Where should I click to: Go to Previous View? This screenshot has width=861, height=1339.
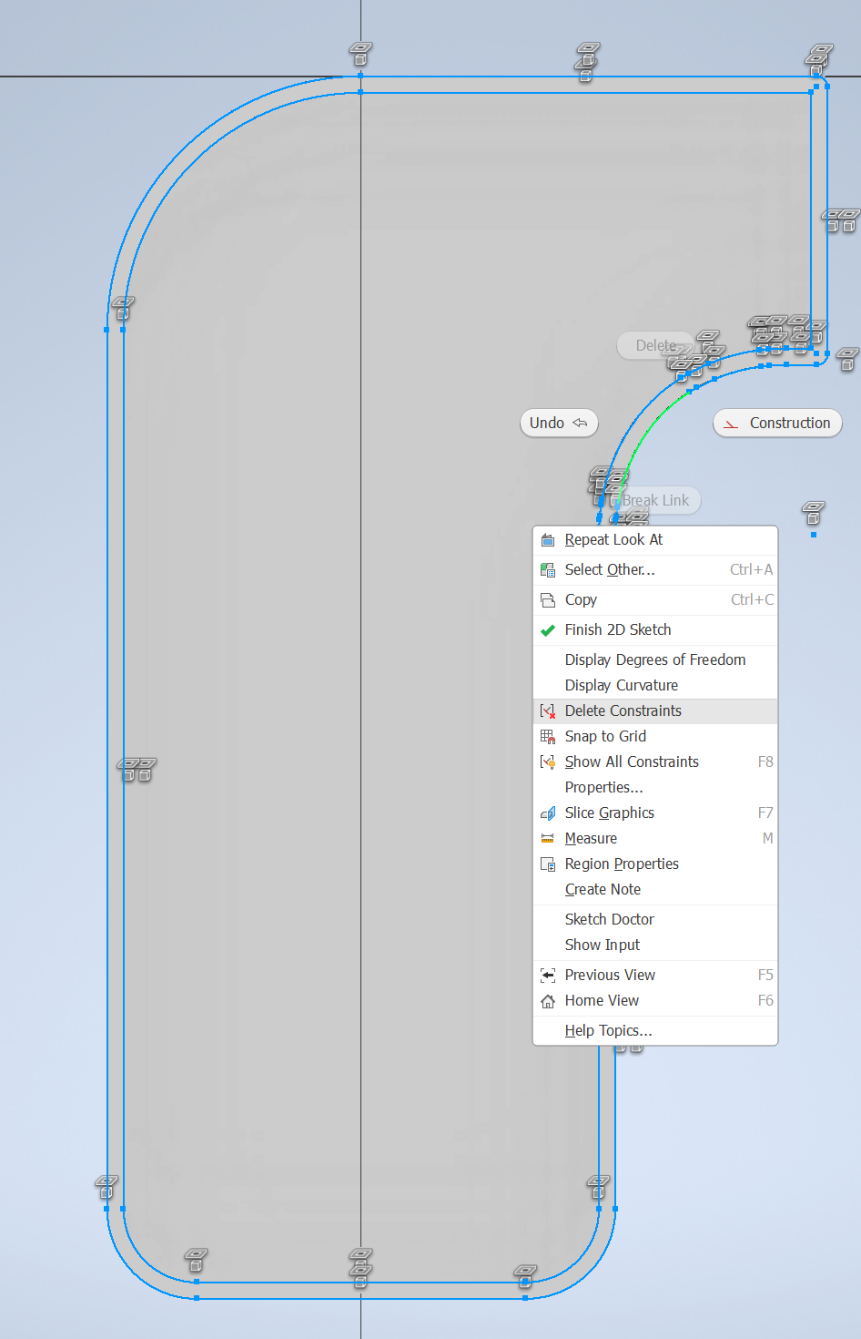coord(655,976)
